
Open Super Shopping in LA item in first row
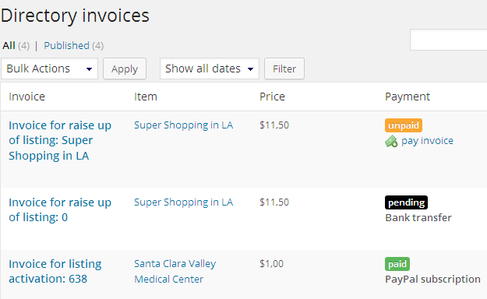tap(184, 125)
